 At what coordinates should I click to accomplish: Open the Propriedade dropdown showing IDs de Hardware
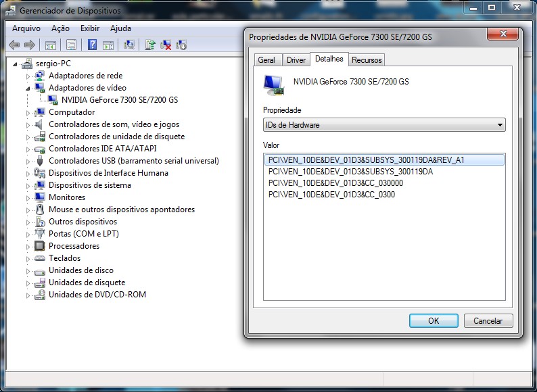coord(384,125)
